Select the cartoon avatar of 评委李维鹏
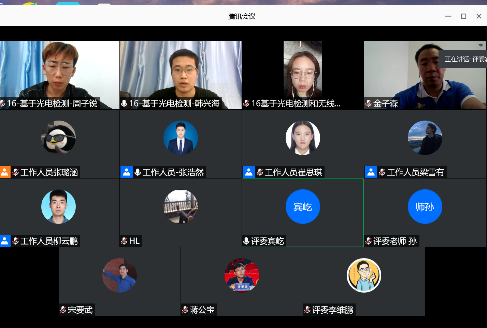 pyautogui.click(x=364, y=275)
